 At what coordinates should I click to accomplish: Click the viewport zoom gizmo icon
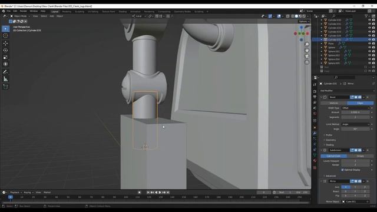point(307,45)
